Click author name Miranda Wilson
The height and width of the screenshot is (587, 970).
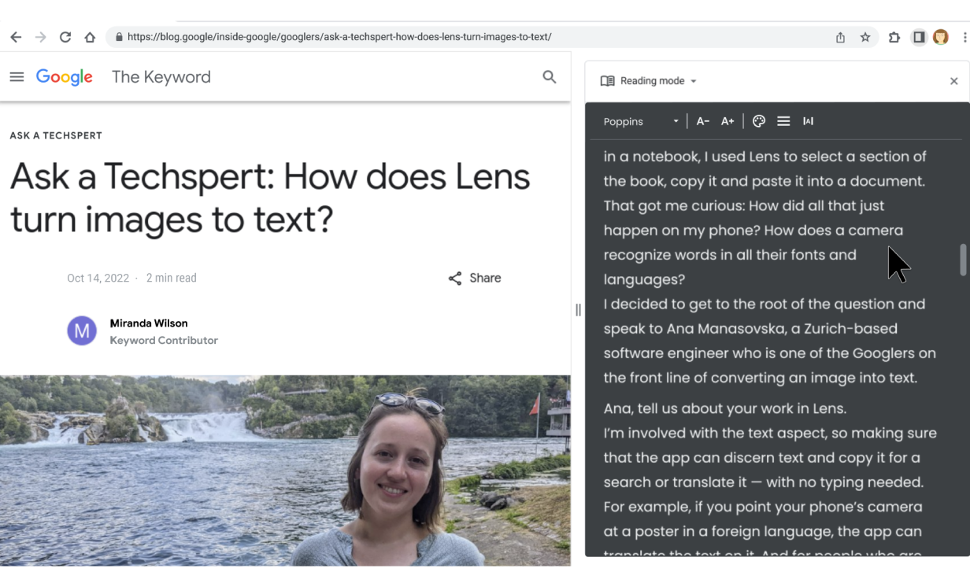click(149, 323)
